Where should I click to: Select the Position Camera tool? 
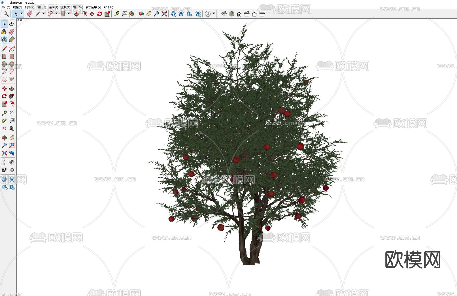tap(4, 162)
